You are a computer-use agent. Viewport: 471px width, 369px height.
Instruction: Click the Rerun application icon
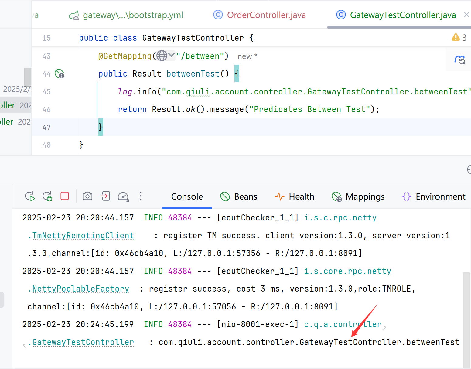(30, 196)
